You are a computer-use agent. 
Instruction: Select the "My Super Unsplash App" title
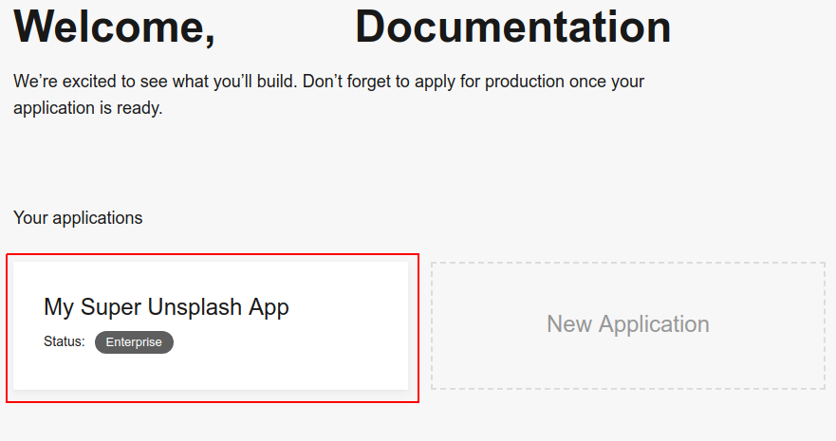(166, 307)
